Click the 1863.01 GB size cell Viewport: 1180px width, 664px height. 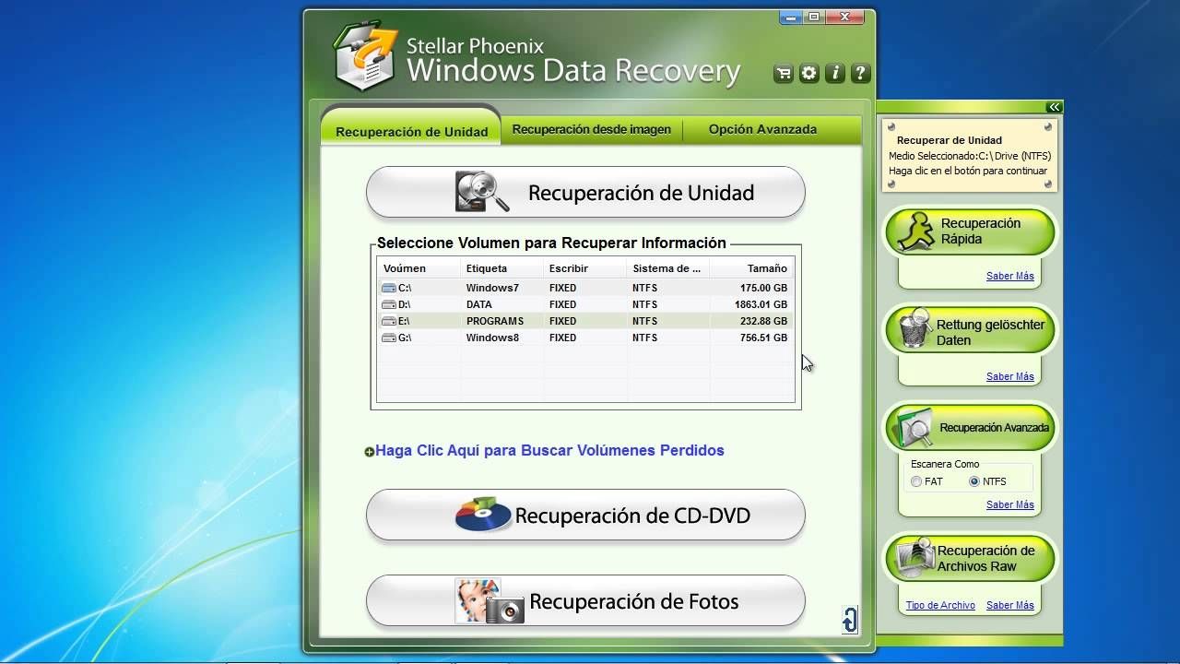[761, 304]
